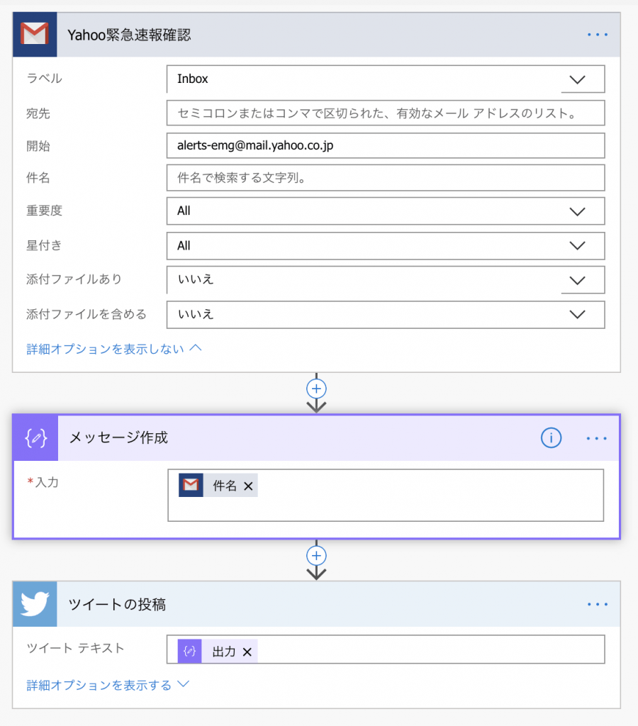Add a step with the plus above ツイートの投稿
638x726 pixels.
click(x=316, y=555)
